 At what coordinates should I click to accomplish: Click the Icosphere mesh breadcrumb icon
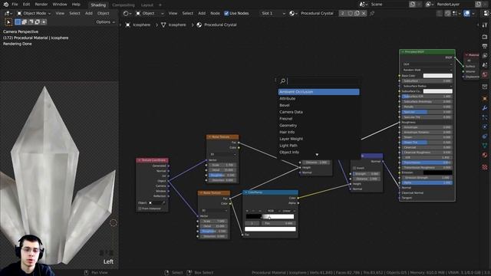[x=163, y=25]
